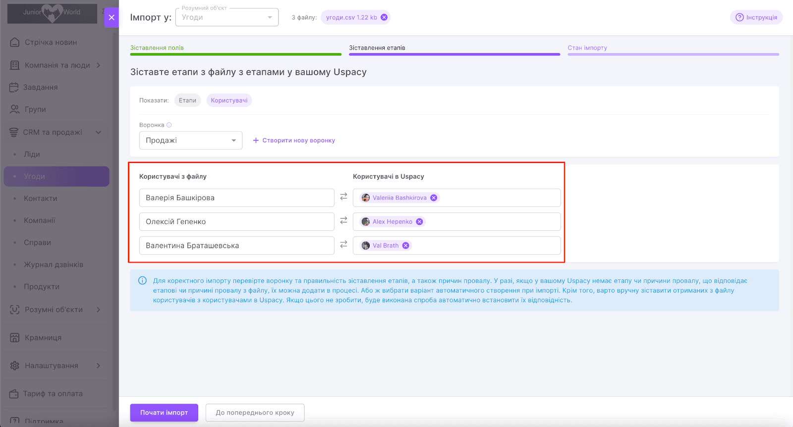Open the Інструкція help button
The image size is (793, 427).
click(x=756, y=17)
